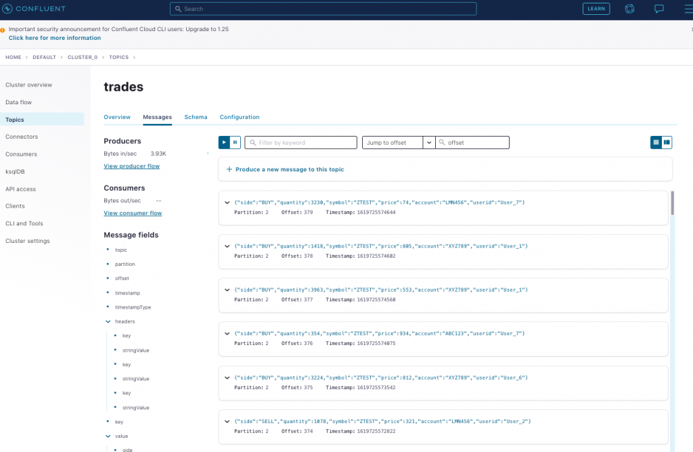
Task: Expand the first BUY message at offset 379
Action: point(227,202)
